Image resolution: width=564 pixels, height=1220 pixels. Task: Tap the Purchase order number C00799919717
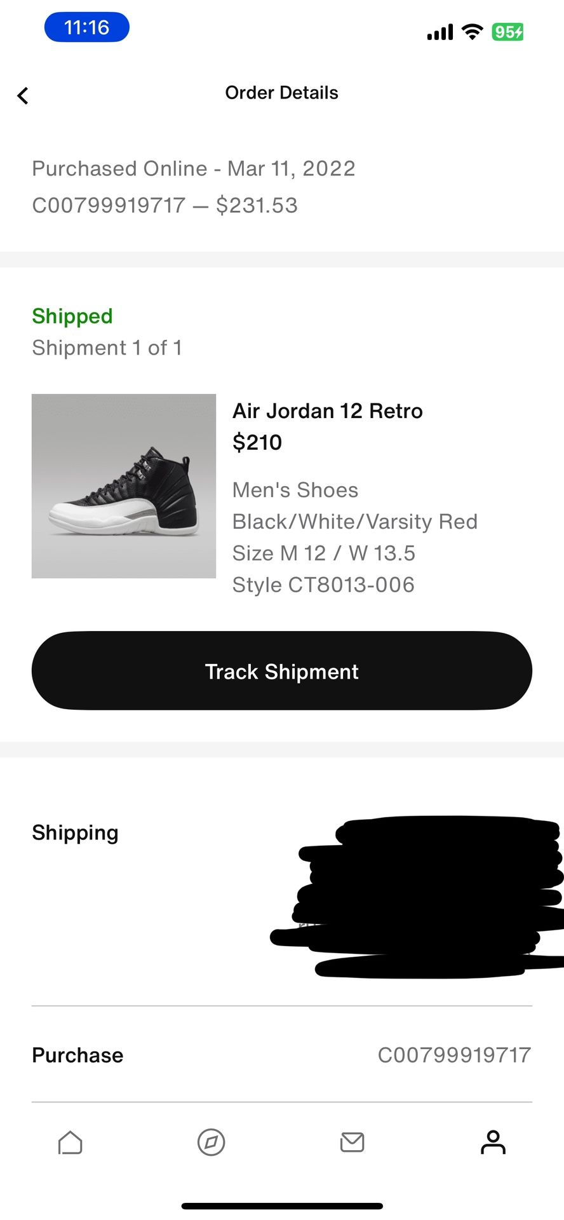point(454,1055)
